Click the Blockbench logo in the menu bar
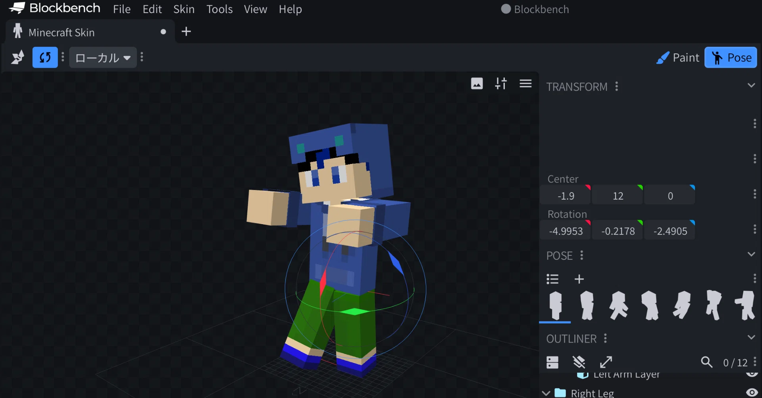This screenshot has height=398, width=762. coord(54,8)
